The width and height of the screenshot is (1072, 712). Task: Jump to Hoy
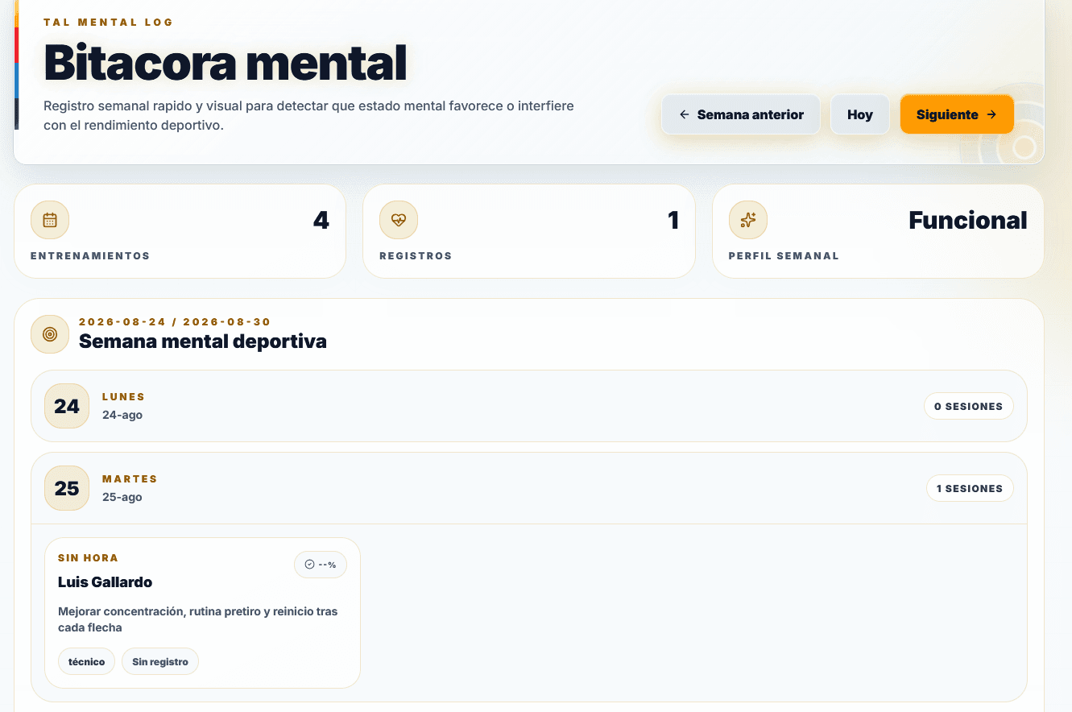click(859, 114)
